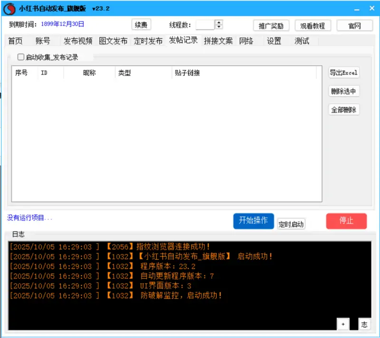Increase thread count with up arrow

pos(218,22)
